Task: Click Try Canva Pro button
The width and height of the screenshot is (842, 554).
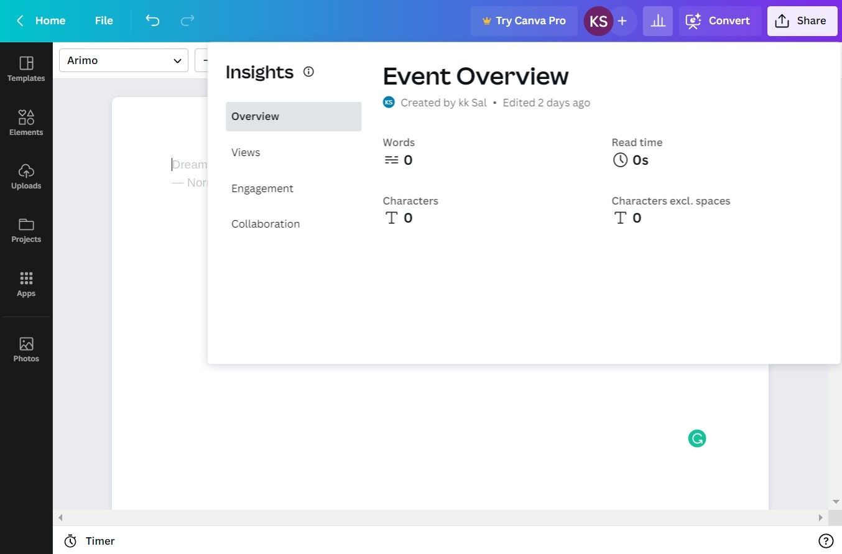Action: 524,21
